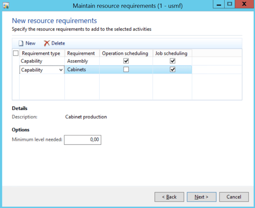This screenshot has width=255, height=208.
Task: Click the Back button
Action: tap(169, 197)
